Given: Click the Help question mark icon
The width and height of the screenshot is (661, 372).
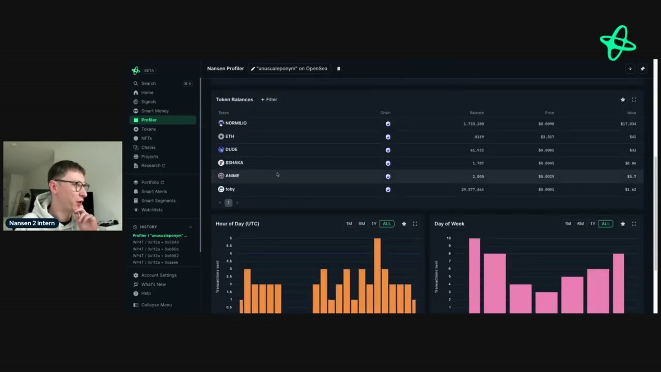Looking at the screenshot, I should pos(136,293).
